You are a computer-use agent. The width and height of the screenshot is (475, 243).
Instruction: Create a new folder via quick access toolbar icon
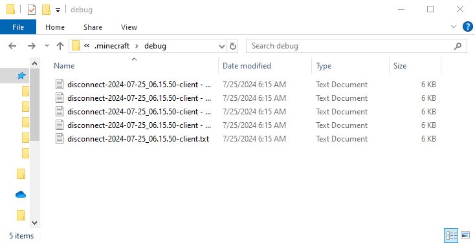(46, 10)
